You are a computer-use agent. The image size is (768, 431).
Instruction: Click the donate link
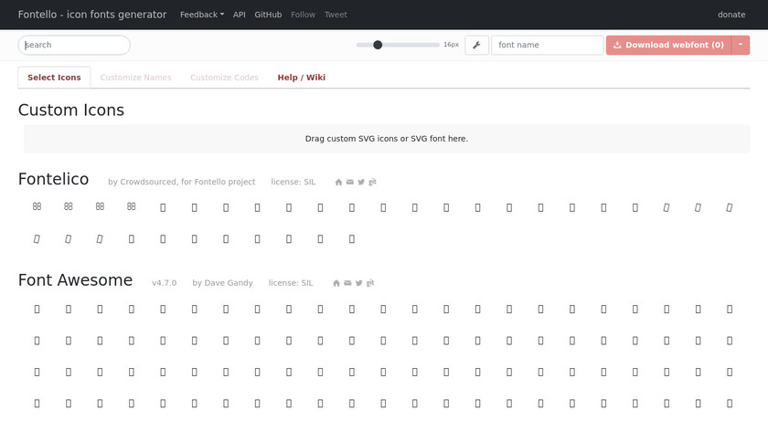click(731, 15)
